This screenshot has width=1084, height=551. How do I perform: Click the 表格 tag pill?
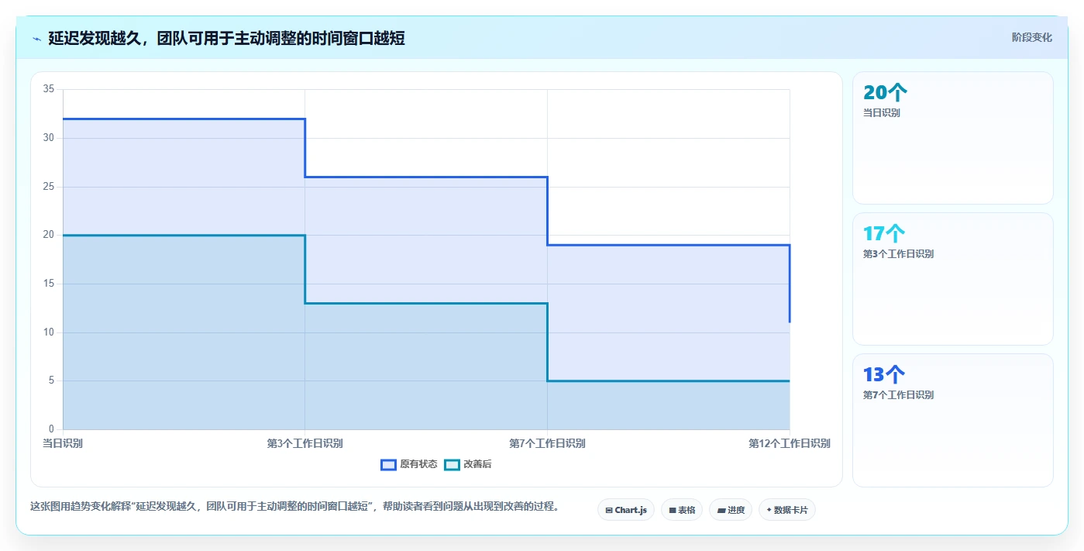click(x=682, y=510)
